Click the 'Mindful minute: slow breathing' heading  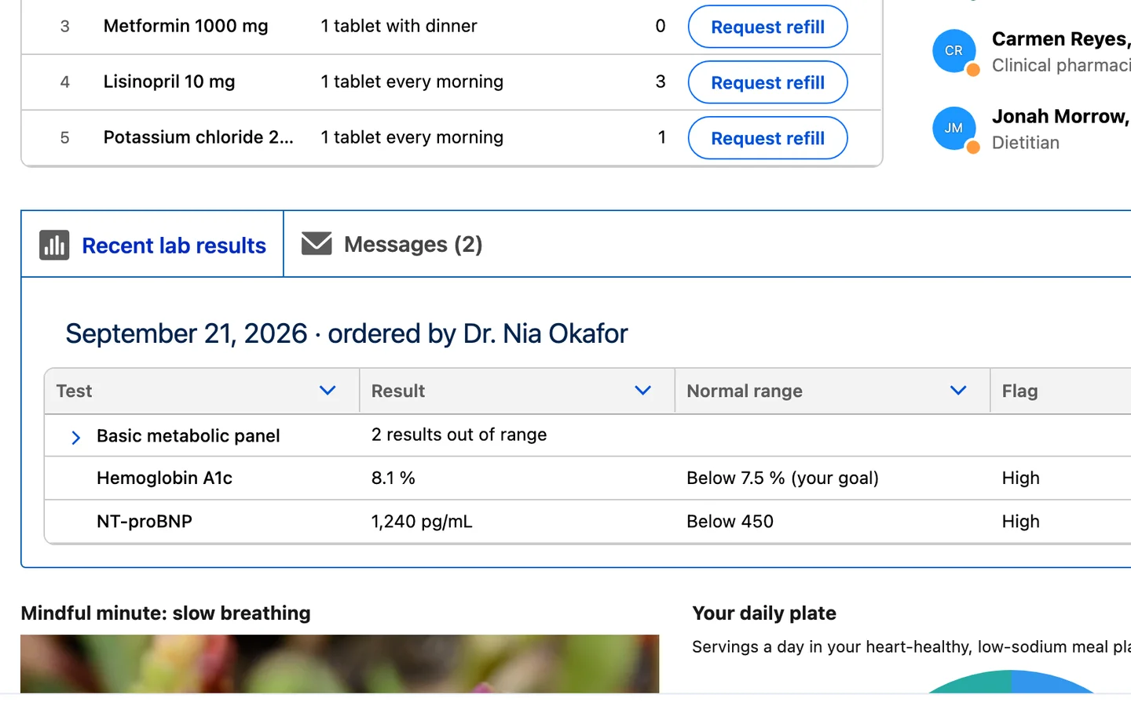click(166, 613)
